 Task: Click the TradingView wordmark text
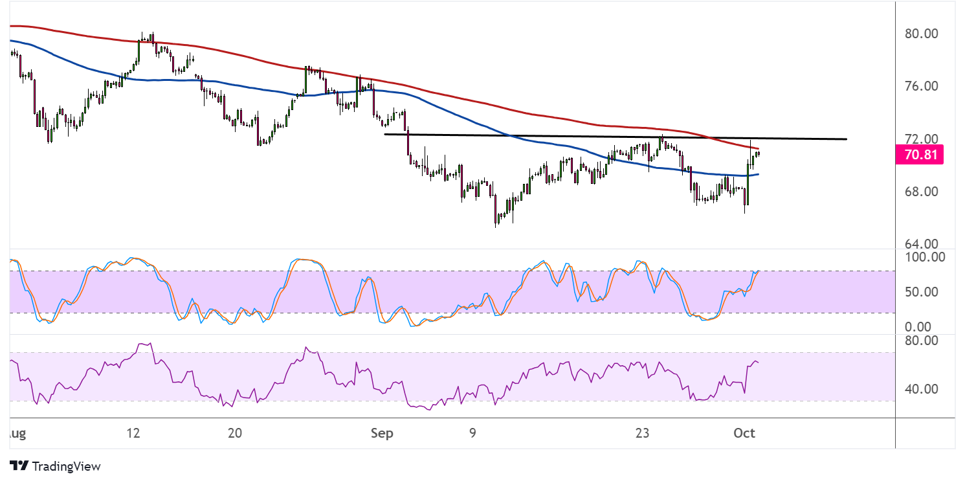point(66,466)
